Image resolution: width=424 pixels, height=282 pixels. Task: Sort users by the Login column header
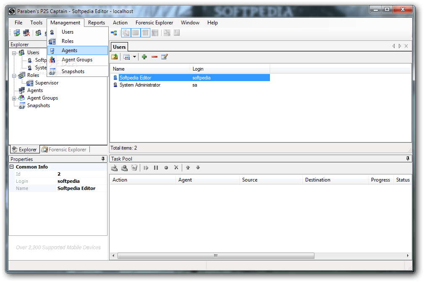(x=230, y=69)
